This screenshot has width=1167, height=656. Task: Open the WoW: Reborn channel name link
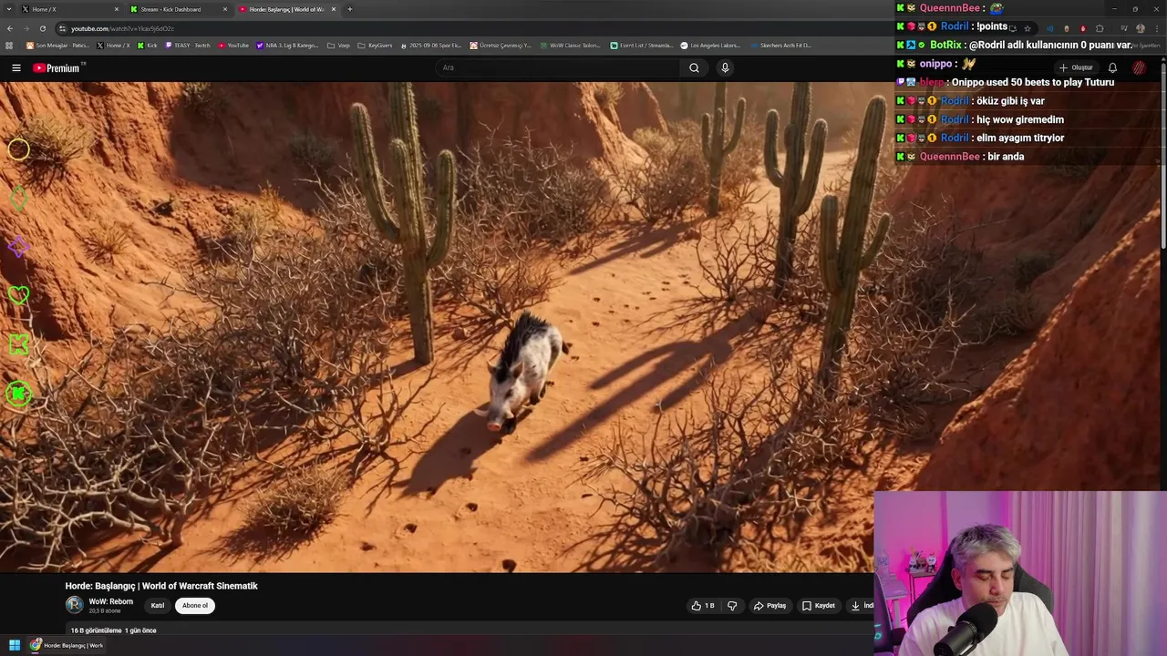[111, 601]
